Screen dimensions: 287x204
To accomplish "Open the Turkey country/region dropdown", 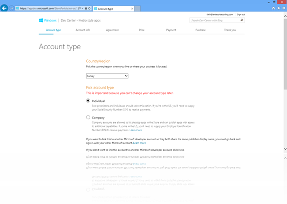I will coord(107,76).
